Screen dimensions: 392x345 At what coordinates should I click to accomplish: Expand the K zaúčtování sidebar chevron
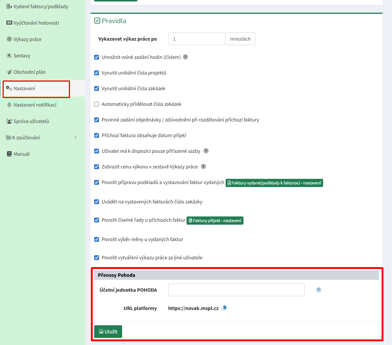click(x=76, y=138)
